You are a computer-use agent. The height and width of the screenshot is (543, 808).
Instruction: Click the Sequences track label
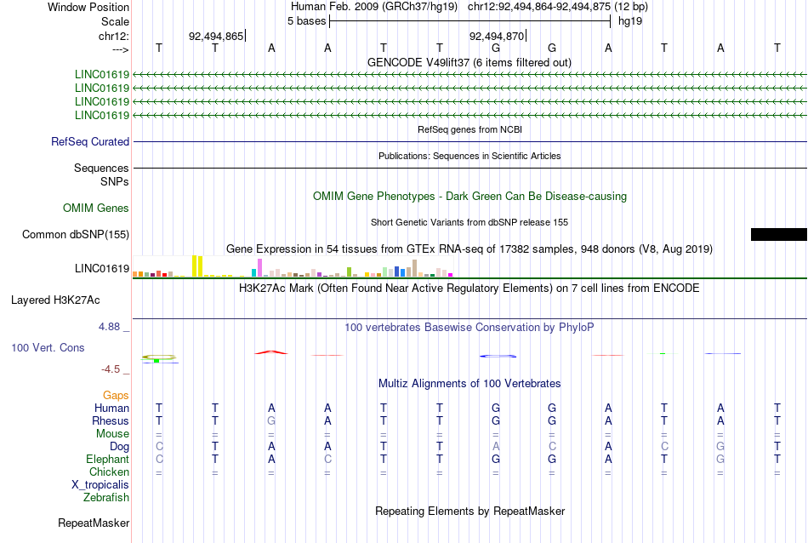click(x=101, y=169)
